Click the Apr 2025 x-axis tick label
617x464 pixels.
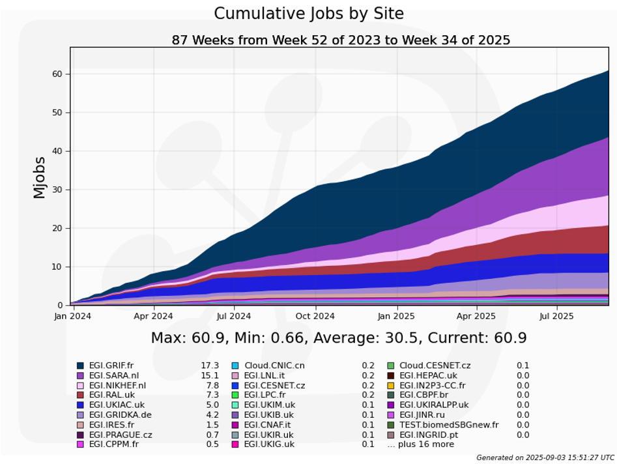[476, 316]
